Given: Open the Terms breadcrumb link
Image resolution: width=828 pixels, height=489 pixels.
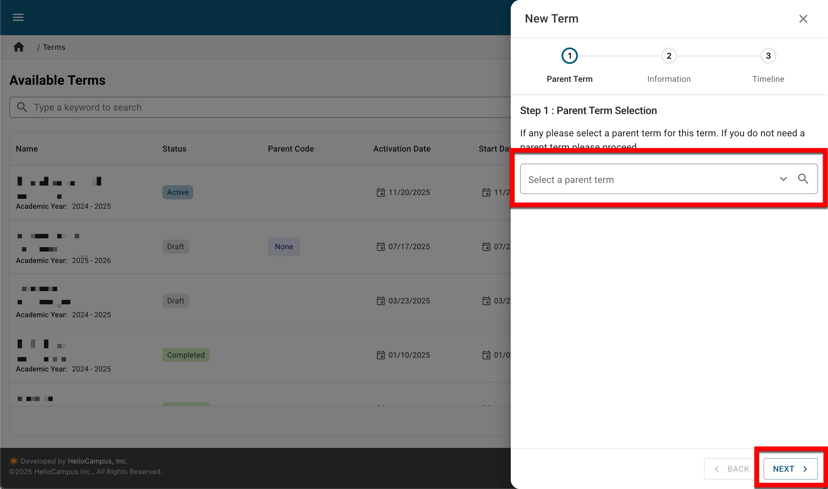Looking at the screenshot, I should pyautogui.click(x=54, y=47).
